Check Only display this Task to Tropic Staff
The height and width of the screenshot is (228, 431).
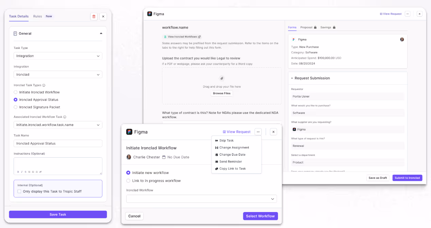19,191
